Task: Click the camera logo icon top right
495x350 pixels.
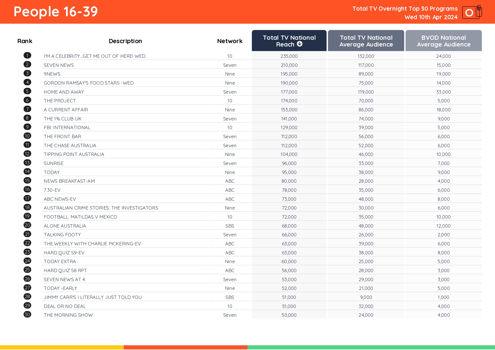Action: point(472,12)
